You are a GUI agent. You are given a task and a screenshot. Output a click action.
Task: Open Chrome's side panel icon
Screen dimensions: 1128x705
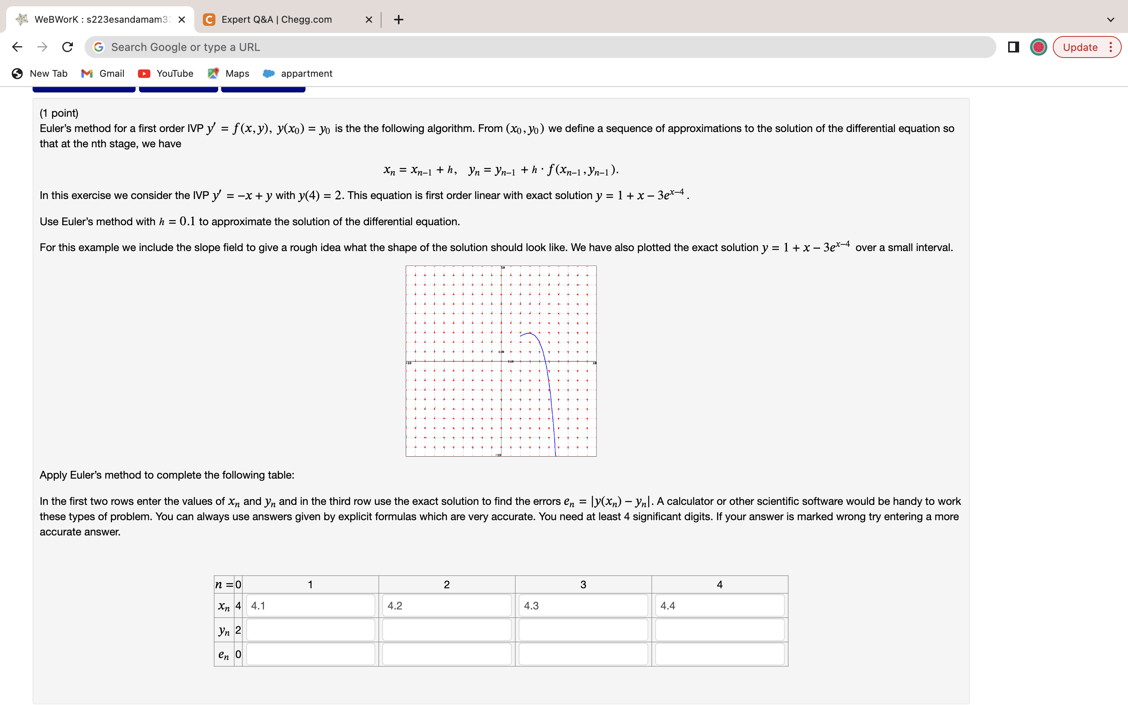pos(1013,47)
